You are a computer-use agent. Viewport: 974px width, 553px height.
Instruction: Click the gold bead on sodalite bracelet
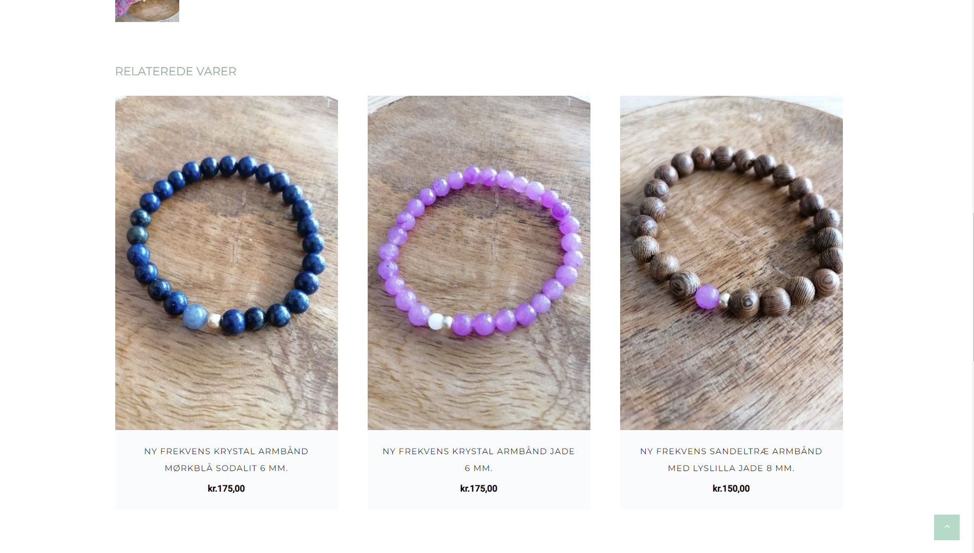[x=215, y=321]
